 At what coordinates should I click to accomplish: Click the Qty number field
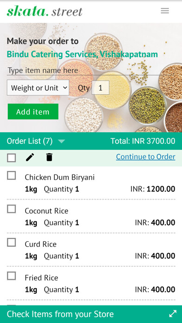coord(100,88)
